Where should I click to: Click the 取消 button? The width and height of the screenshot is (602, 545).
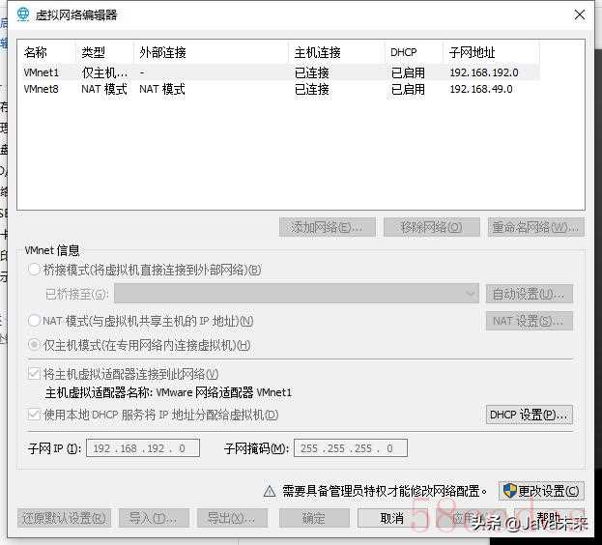click(391, 518)
